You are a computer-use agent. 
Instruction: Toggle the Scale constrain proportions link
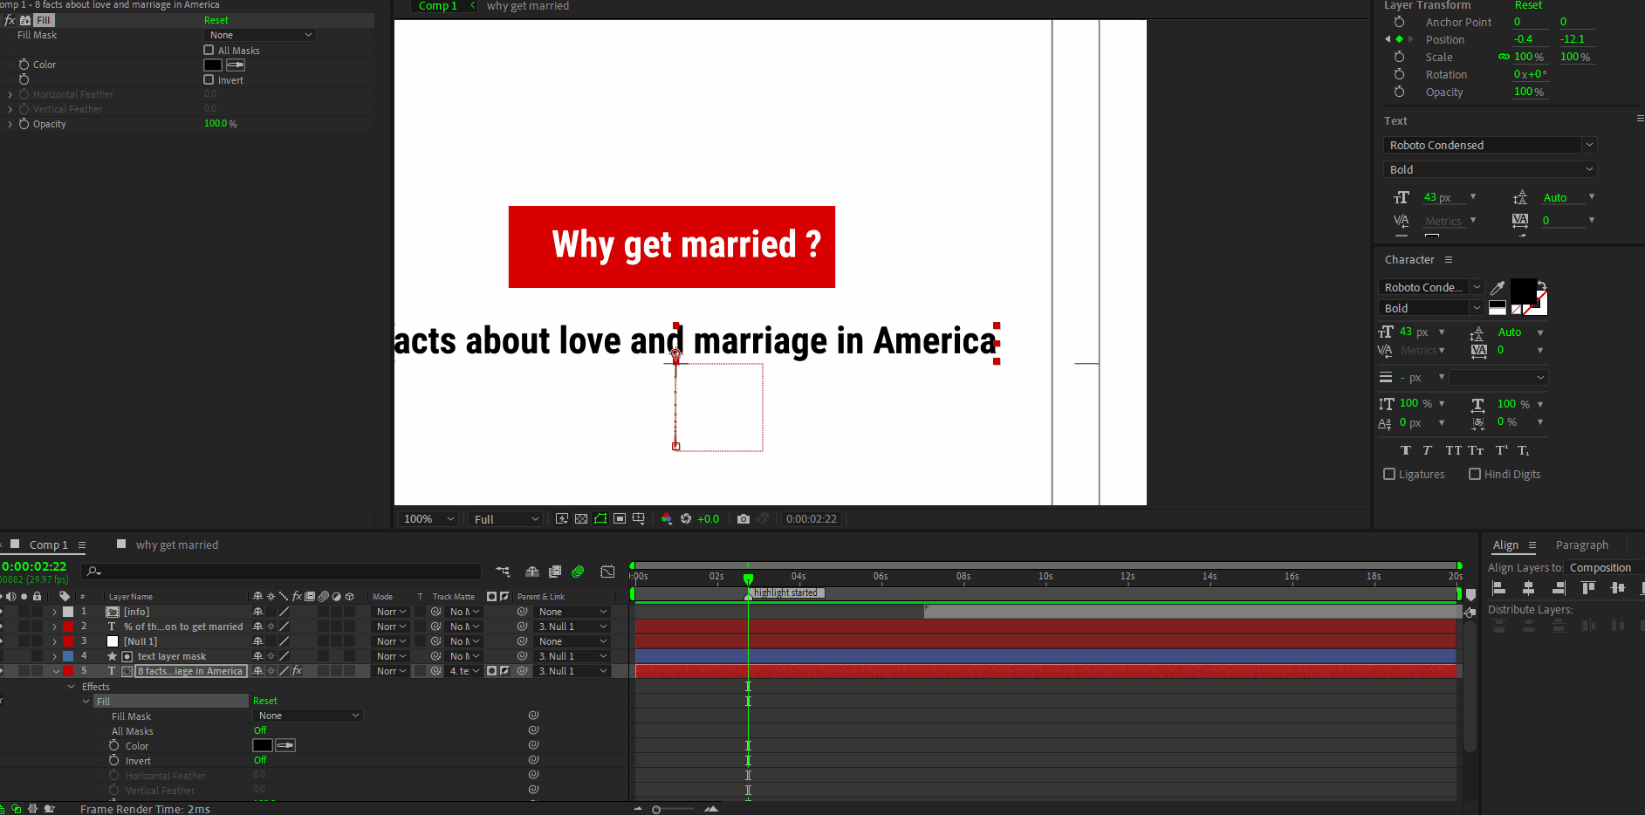coord(1504,57)
